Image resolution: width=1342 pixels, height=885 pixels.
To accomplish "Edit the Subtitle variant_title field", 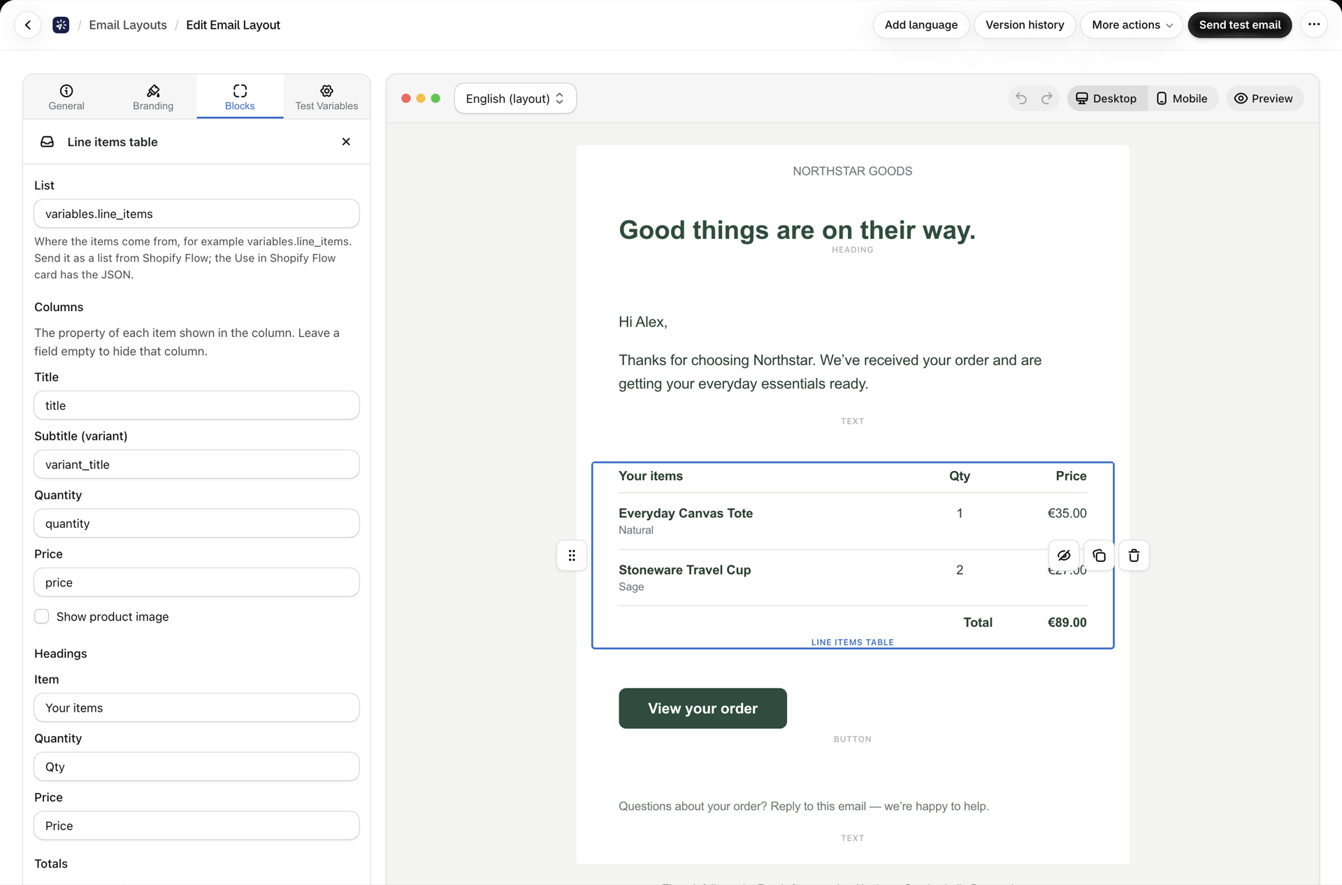I will pyautogui.click(x=196, y=464).
